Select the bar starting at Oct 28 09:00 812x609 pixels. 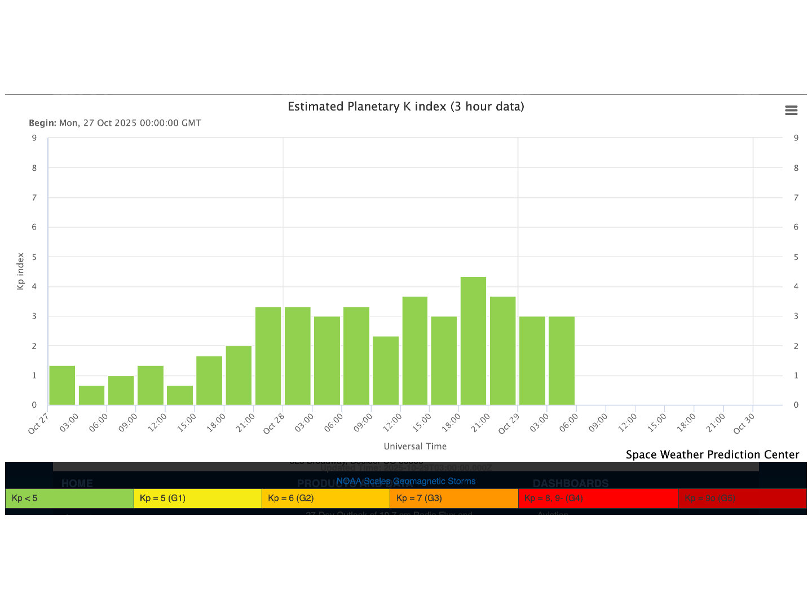click(x=386, y=370)
